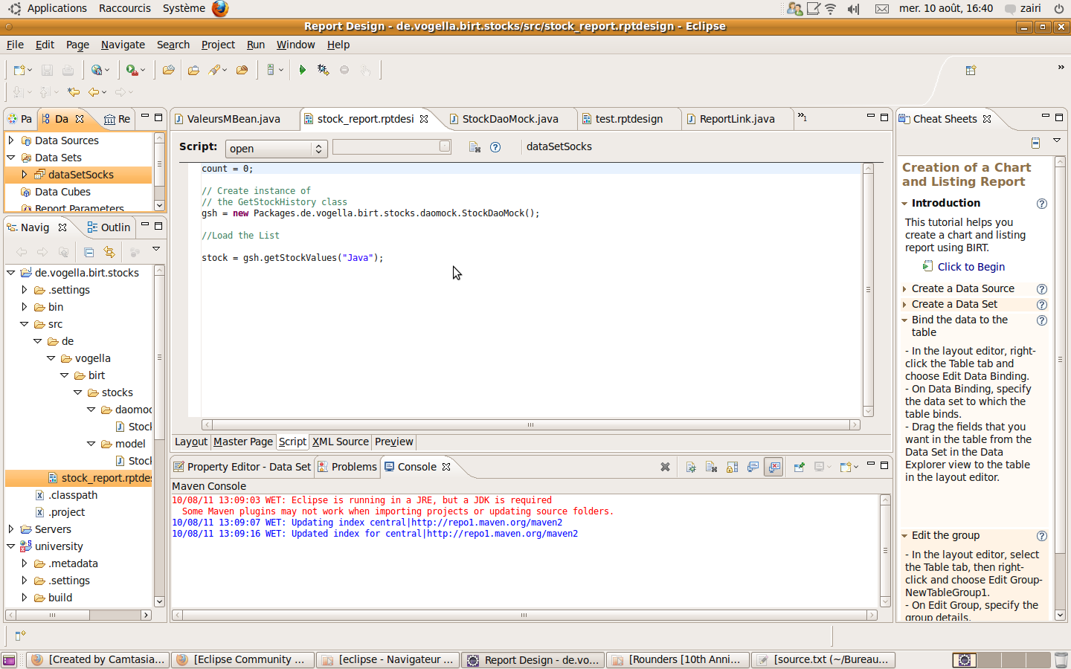This screenshot has width=1071, height=669.
Task: Open the Script method dropdown showing open
Action: [276, 149]
